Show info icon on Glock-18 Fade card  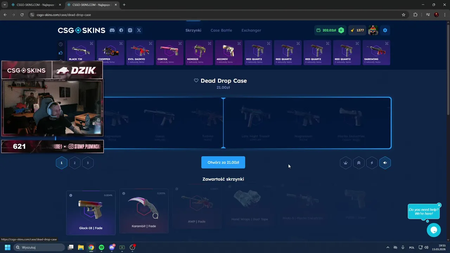click(71, 195)
